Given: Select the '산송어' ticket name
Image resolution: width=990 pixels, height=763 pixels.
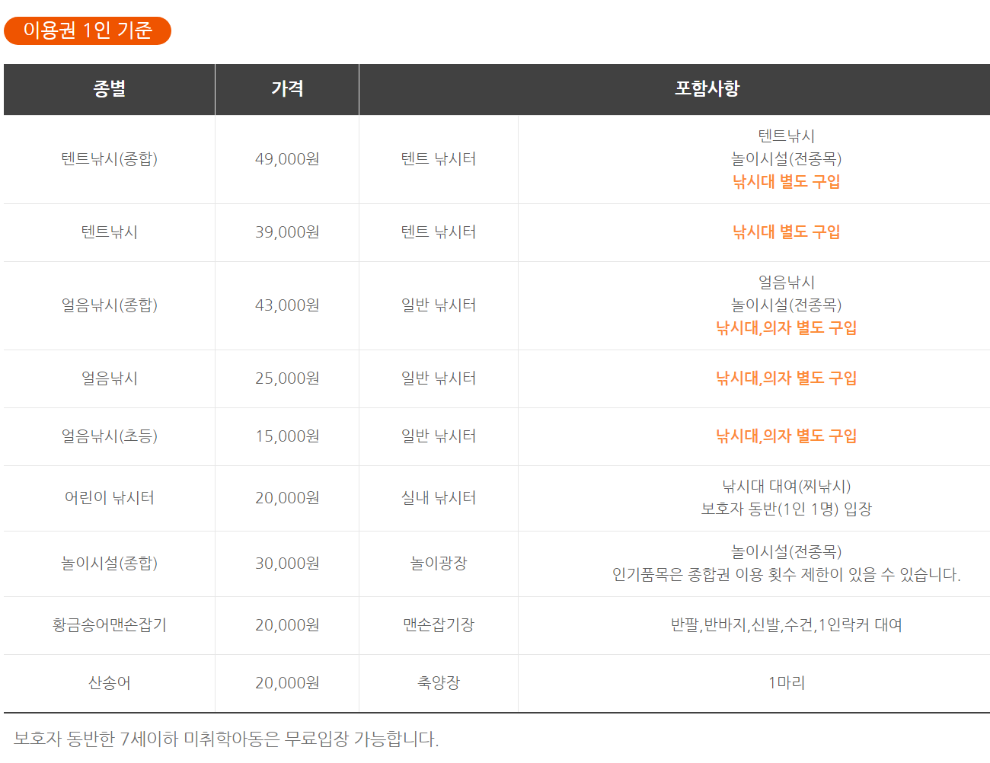Looking at the screenshot, I should pyautogui.click(x=110, y=683).
